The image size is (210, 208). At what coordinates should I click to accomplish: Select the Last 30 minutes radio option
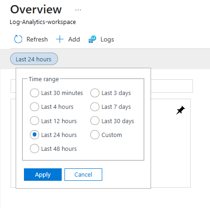coord(35,93)
